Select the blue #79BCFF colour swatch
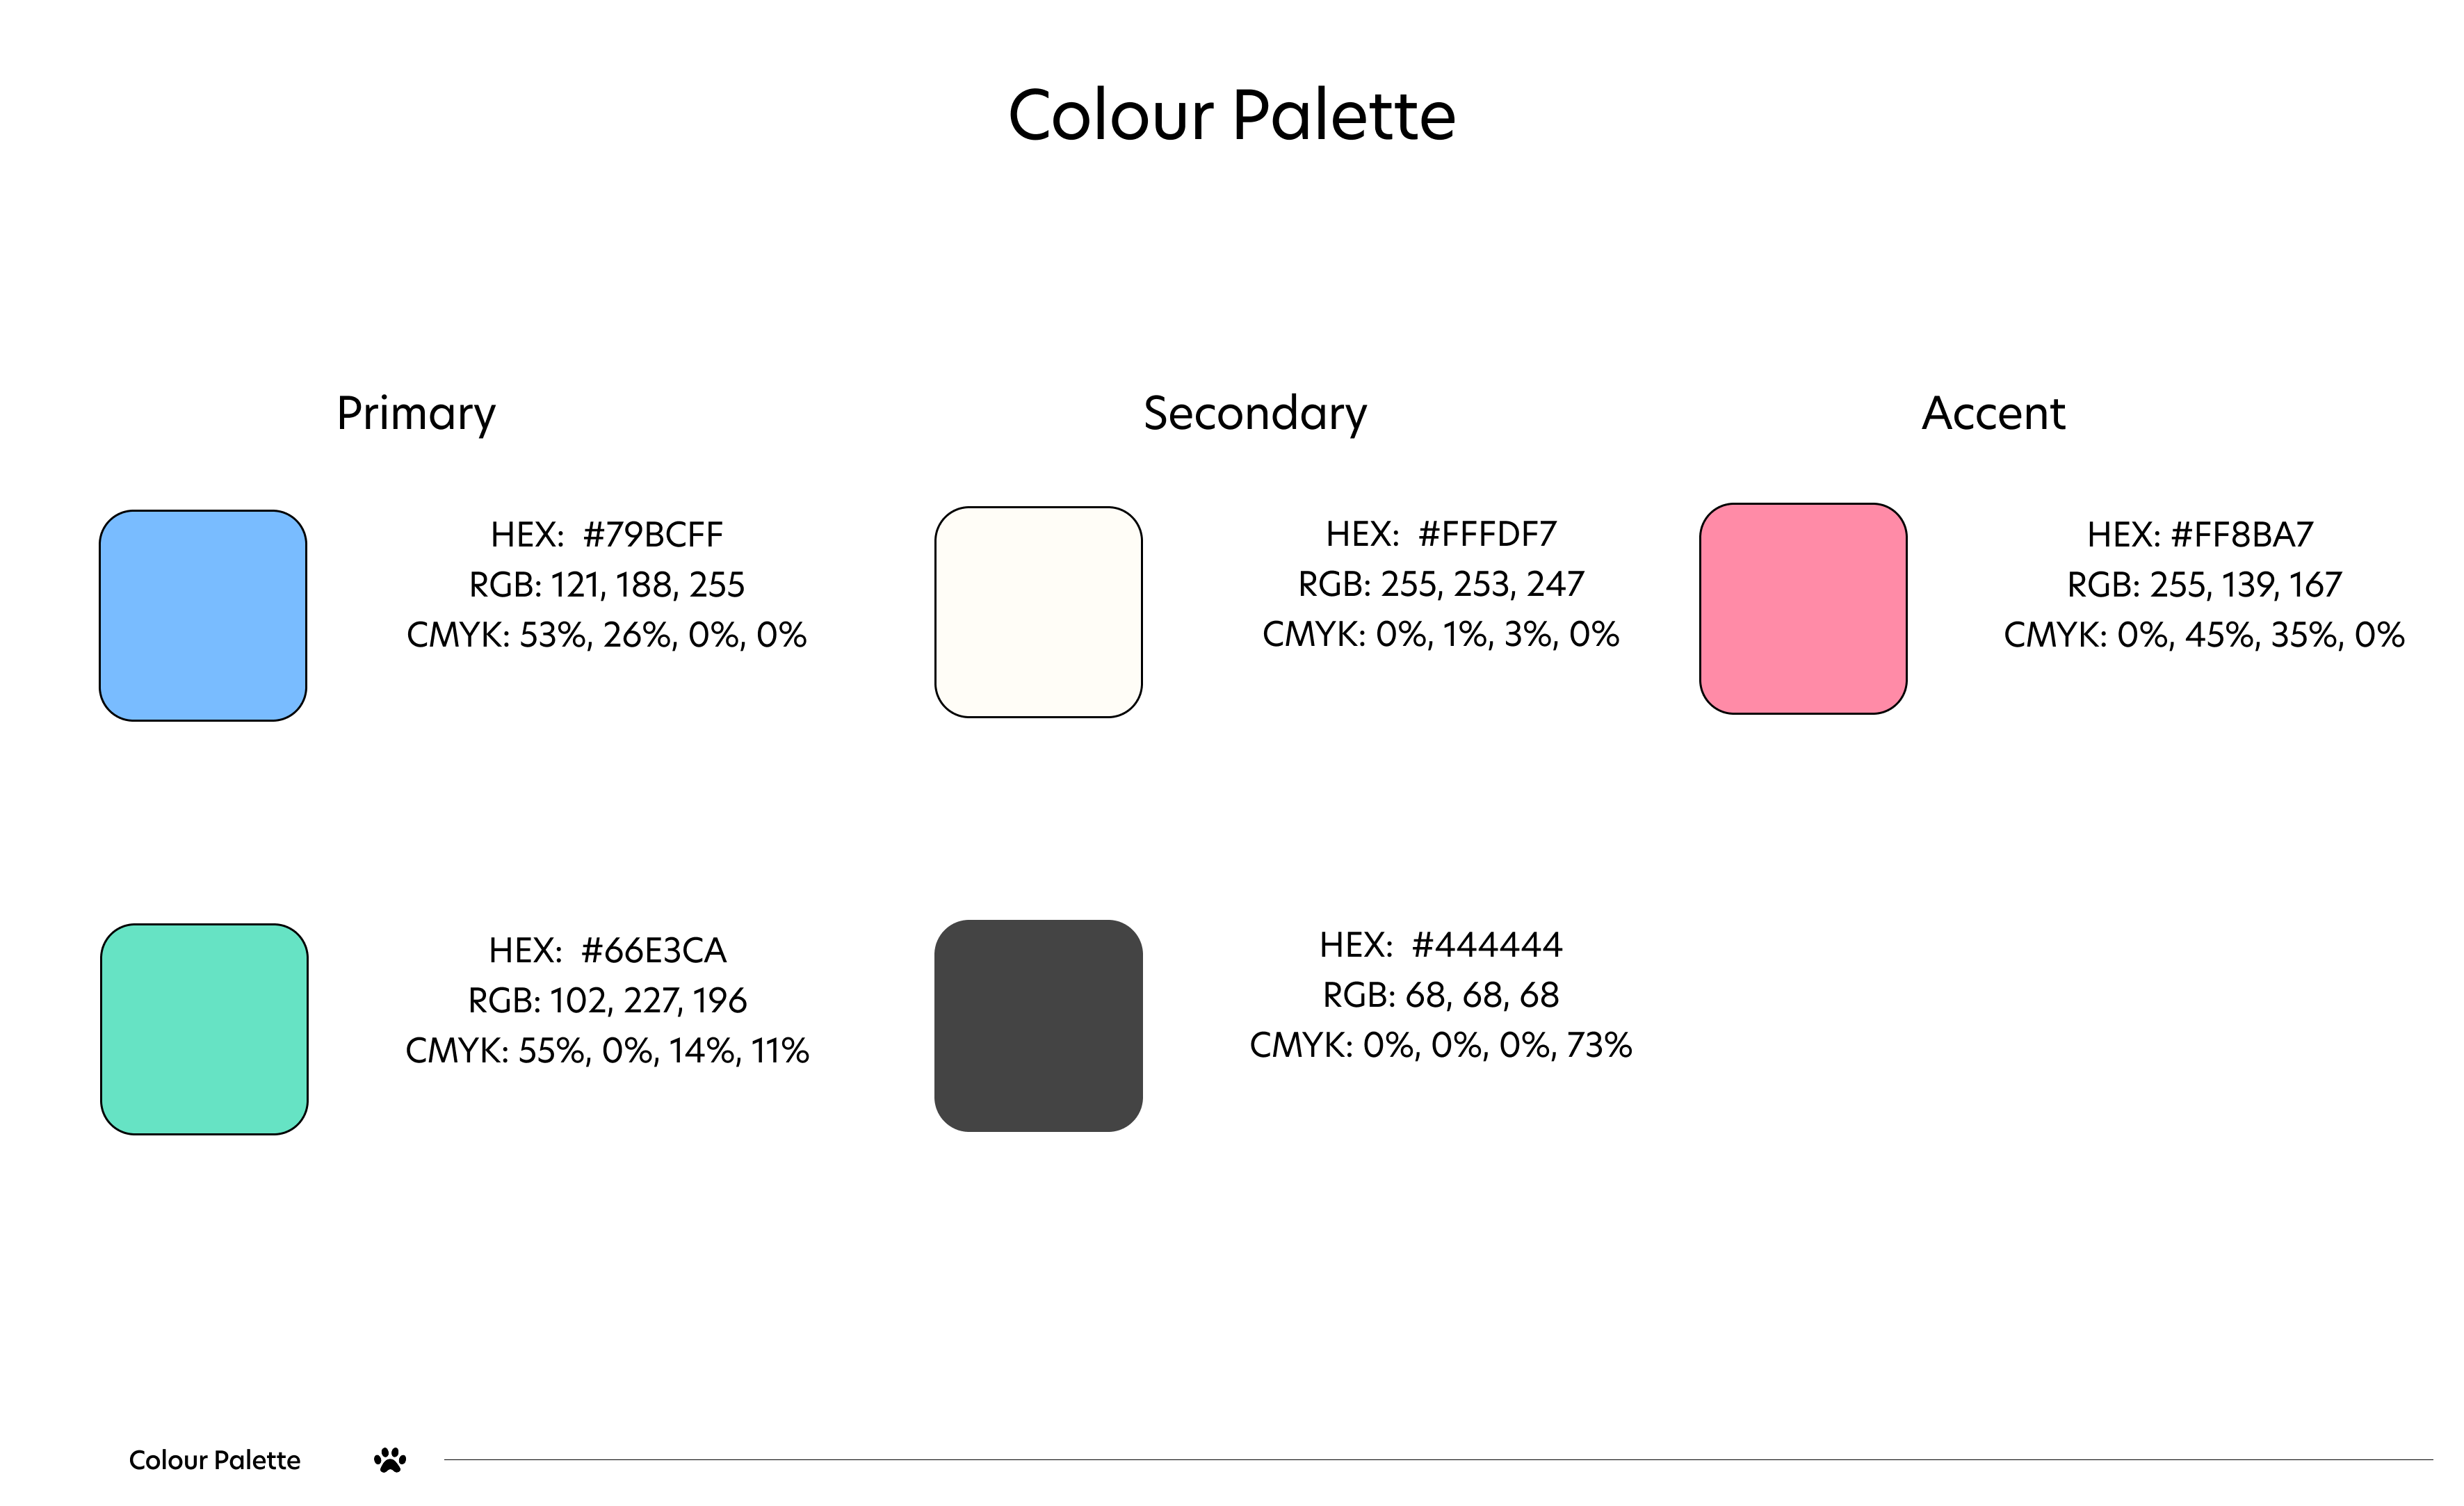The image size is (2464, 1506). (203, 616)
